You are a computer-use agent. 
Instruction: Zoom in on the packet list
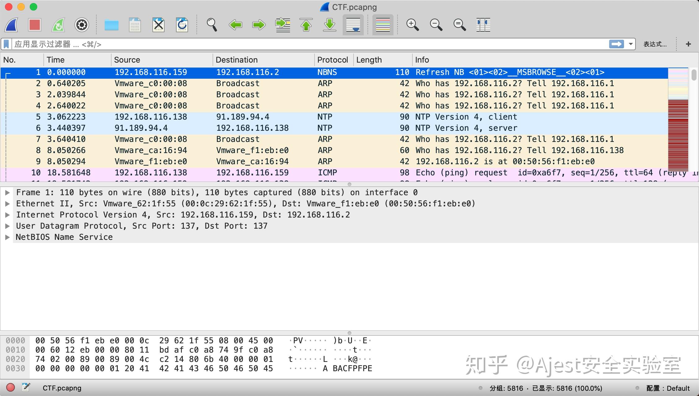tap(412, 25)
